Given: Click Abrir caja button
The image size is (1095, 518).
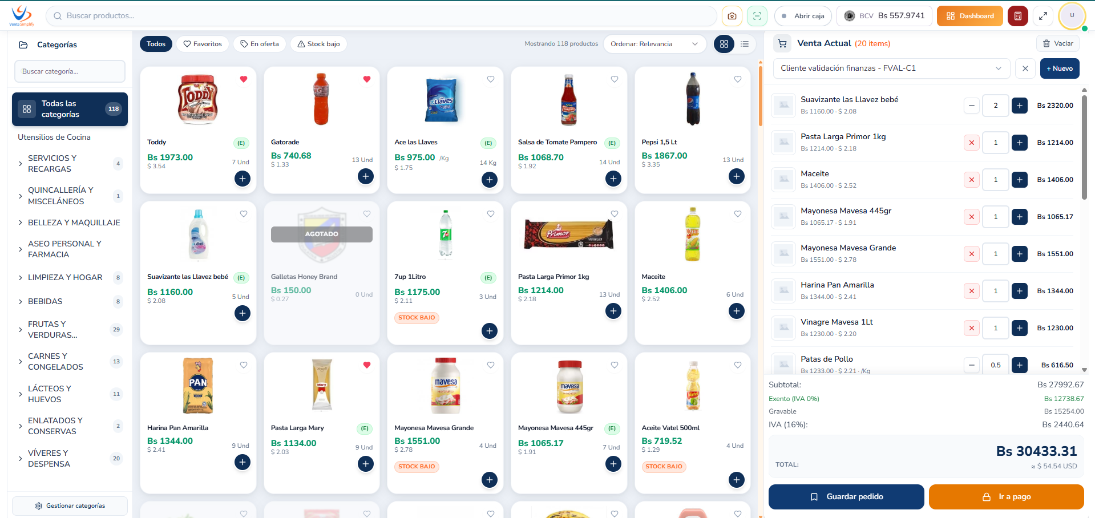Looking at the screenshot, I should pyautogui.click(x=803, y=16).
